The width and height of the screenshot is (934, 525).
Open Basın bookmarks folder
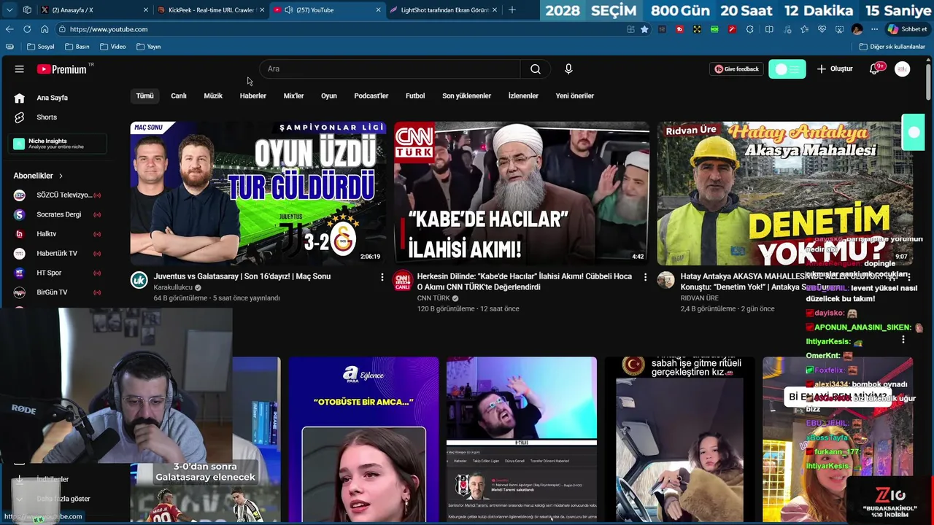tap(77, 47)
